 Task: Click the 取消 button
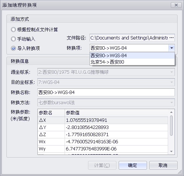click(163, 165)
